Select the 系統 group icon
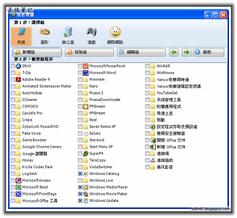The image size is (237, 218). tap(21, 36)
